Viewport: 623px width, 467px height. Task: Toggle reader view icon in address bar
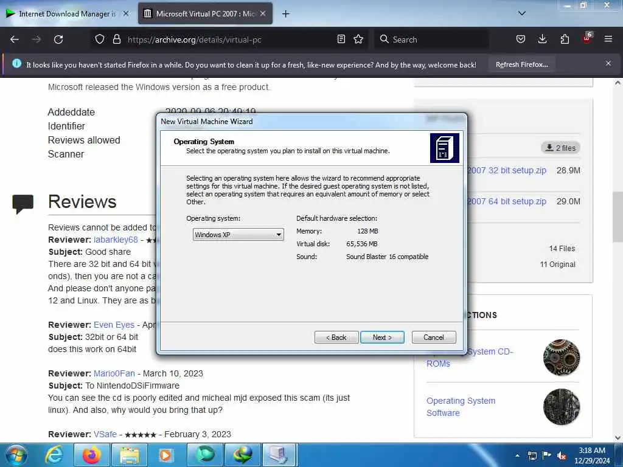click(341, 40)
